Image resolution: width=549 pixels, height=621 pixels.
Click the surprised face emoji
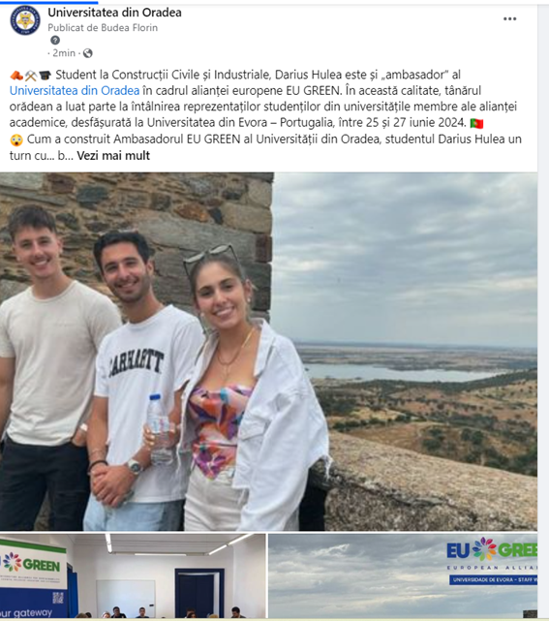[x=16, y=140]
